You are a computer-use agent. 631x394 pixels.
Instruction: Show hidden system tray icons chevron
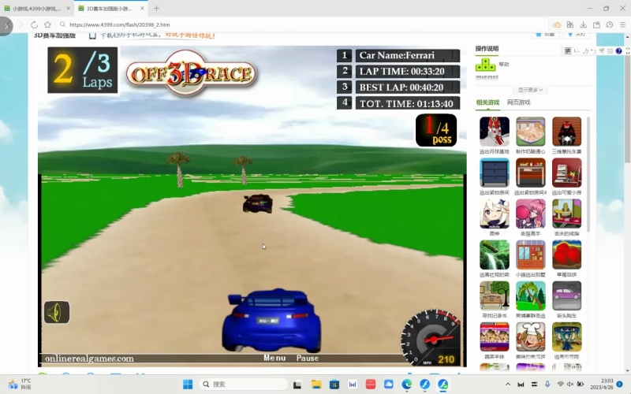(508, 385)
